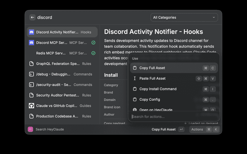
Task: Click terminal icon of /debug row
Action: click(32, 74)
